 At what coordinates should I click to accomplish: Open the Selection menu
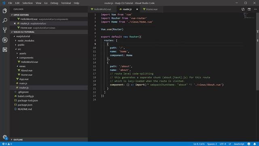pyautogui.click(x=28, y=3)
